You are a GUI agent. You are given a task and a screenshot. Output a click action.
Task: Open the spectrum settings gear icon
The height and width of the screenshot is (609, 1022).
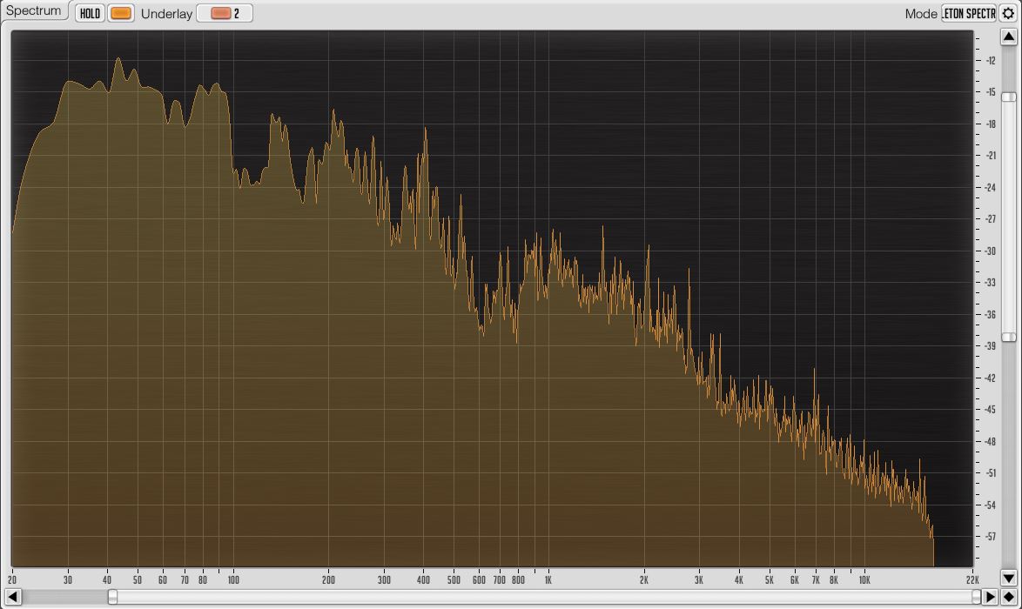pyautogui.click(x=1009, y=14)
